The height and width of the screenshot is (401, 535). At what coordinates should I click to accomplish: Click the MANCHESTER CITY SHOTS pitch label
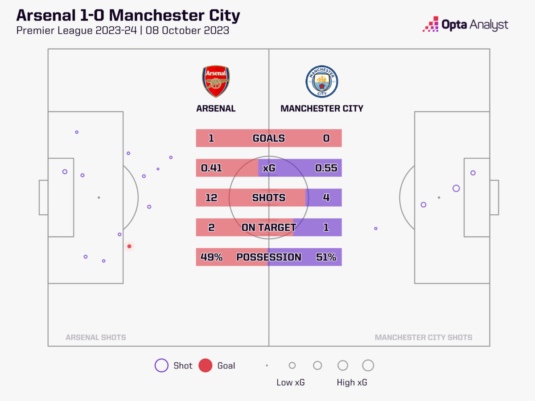(x=423, y=337)
